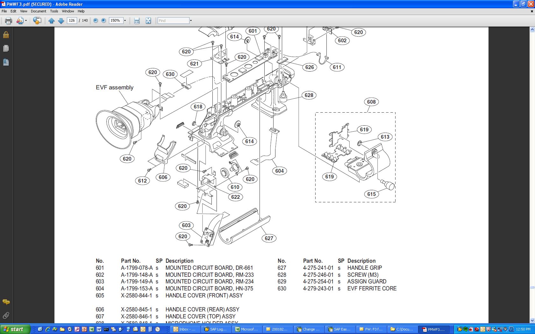
Task: Open the Tools menu
Action: point(54,11)
